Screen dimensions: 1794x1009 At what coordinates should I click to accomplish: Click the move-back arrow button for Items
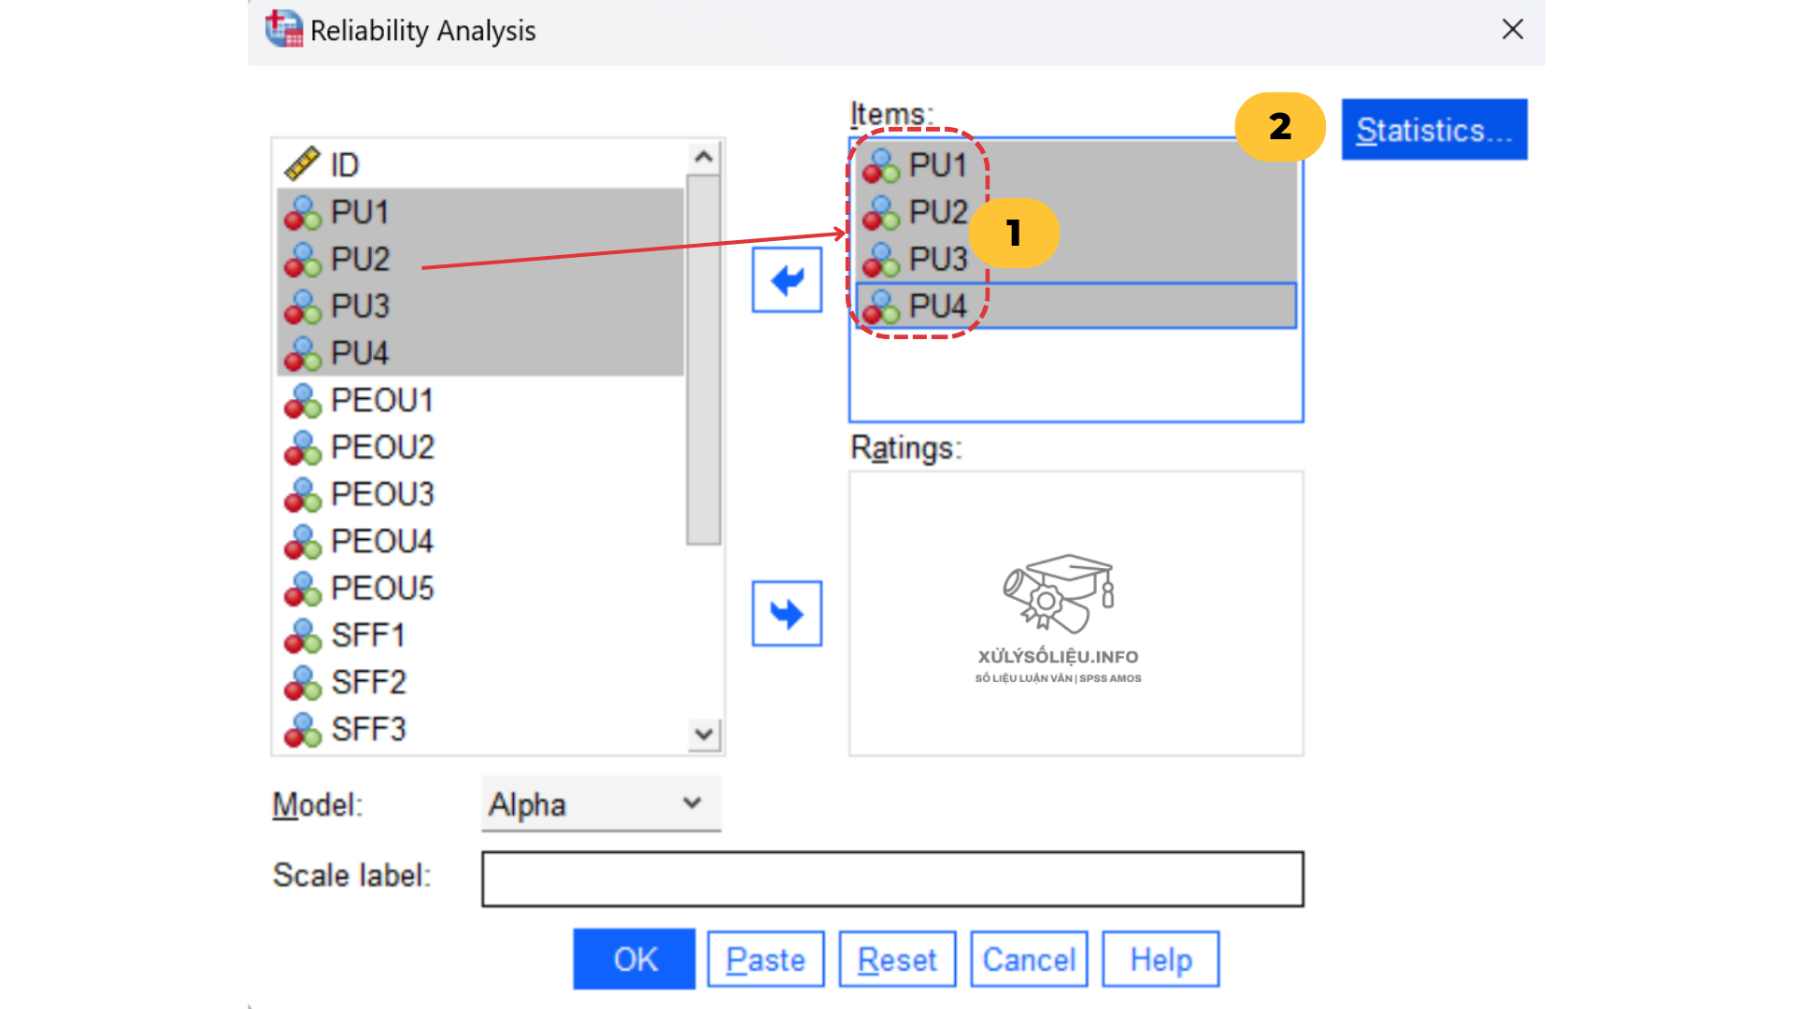click(x=787, y=279)
